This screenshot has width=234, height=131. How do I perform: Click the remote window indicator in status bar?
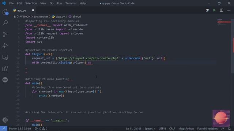coord(3,128)
